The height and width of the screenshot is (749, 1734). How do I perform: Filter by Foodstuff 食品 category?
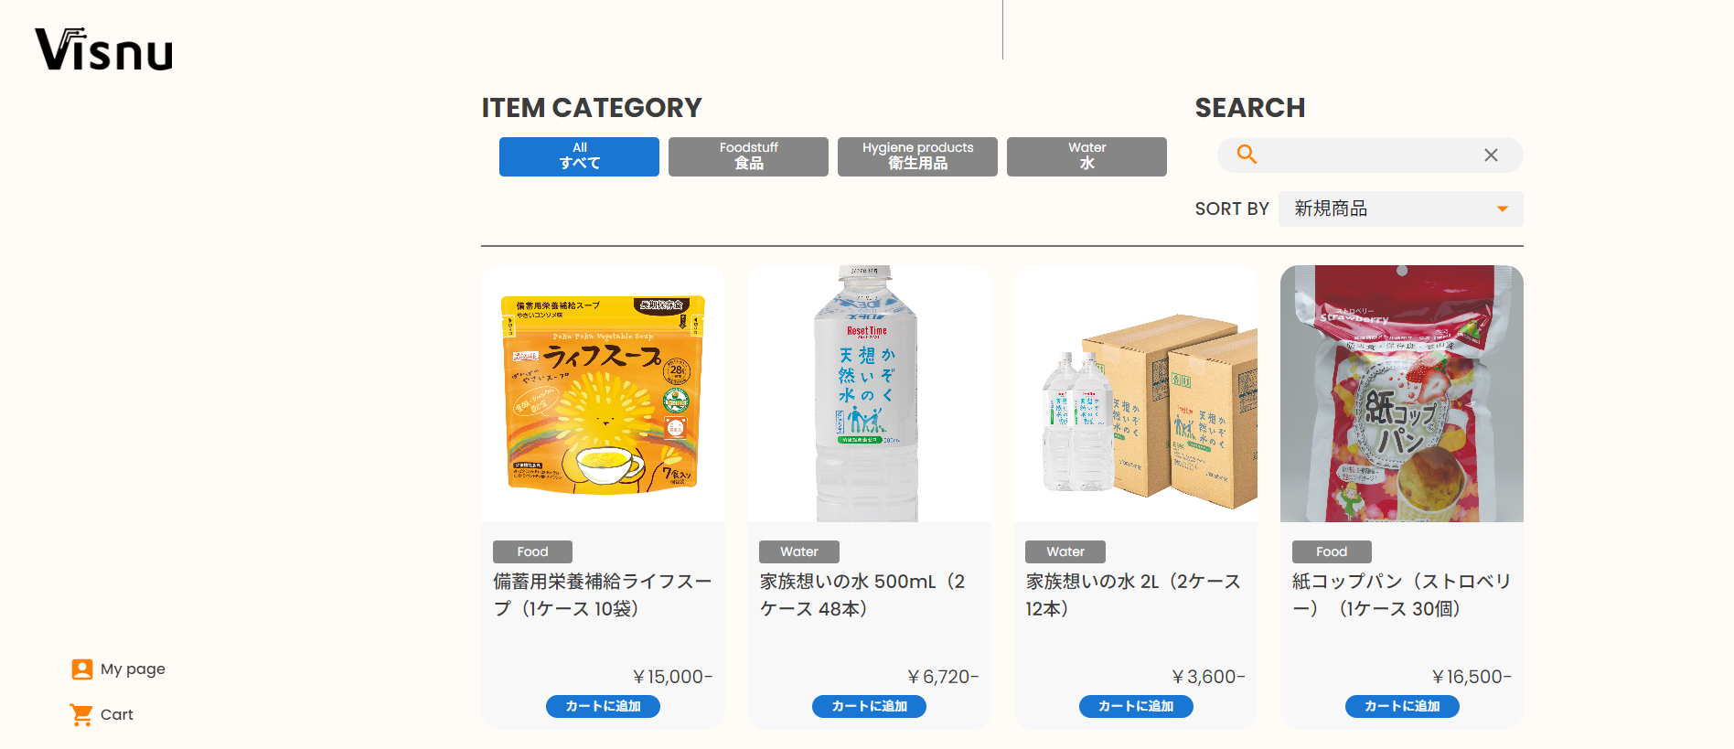coord(748,156)
